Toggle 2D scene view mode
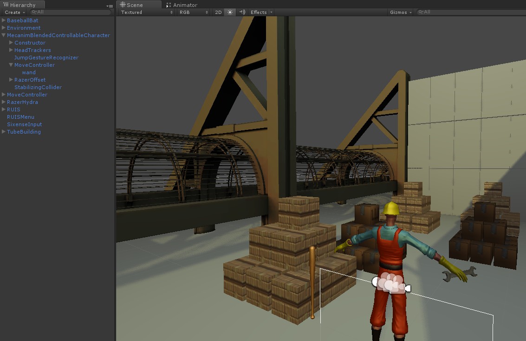This screenshot has width=526, height=341. (x=218, y=12)
